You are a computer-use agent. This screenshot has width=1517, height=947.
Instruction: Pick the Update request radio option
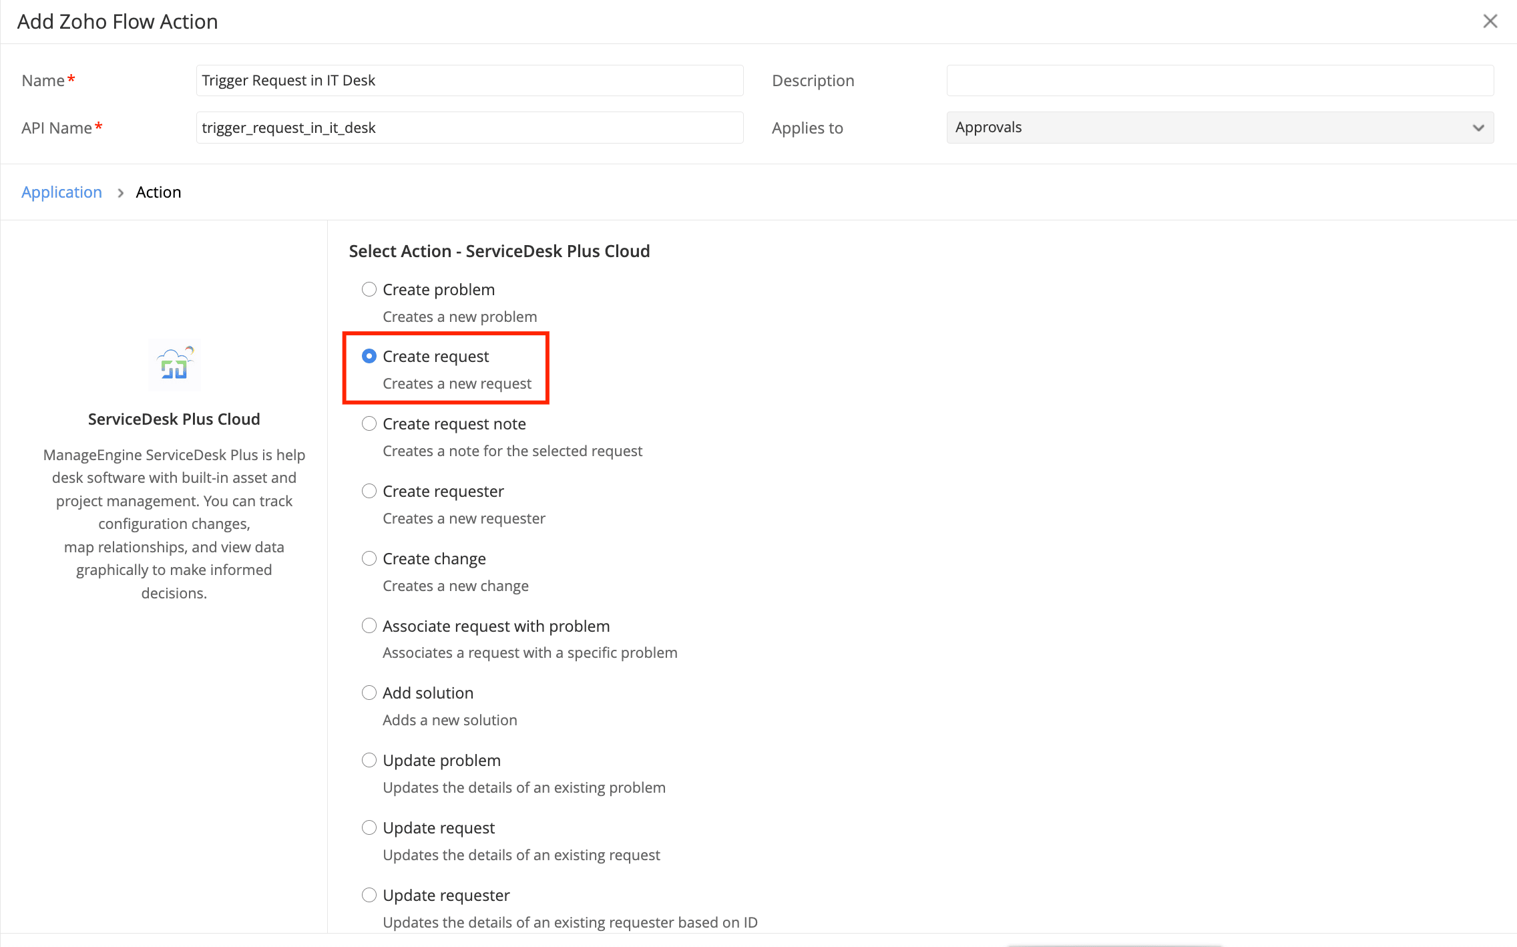[369, 828]
